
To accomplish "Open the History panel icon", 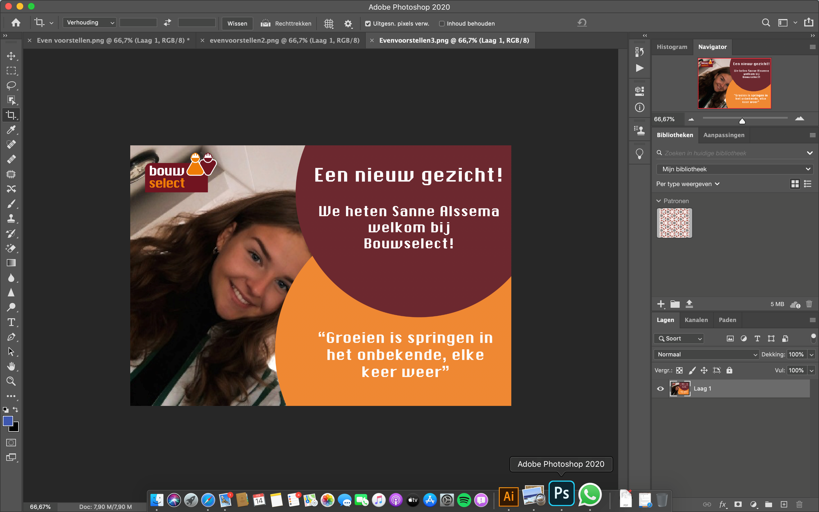I will click(639, 52).
